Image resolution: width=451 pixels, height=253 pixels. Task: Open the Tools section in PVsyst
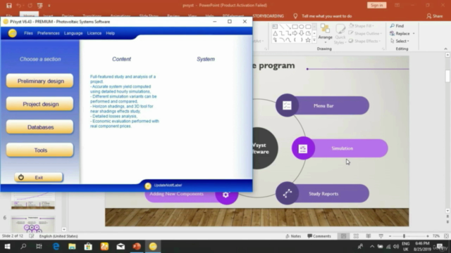point(40,150)
